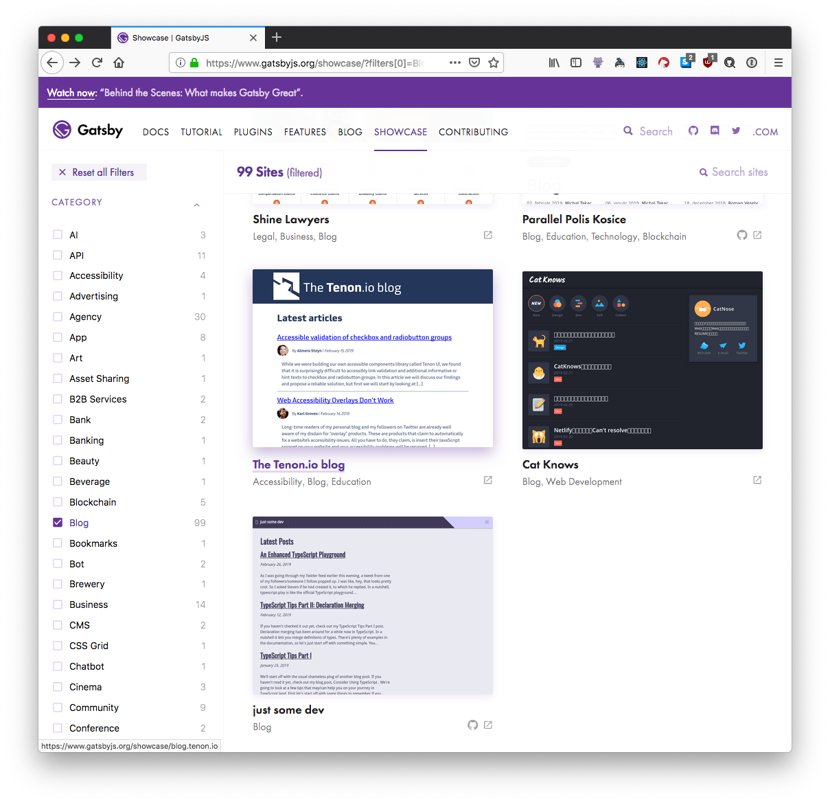Go to the Plugins nav item
Viewport: 830px width, 803px height.
[x=253, y=132]
